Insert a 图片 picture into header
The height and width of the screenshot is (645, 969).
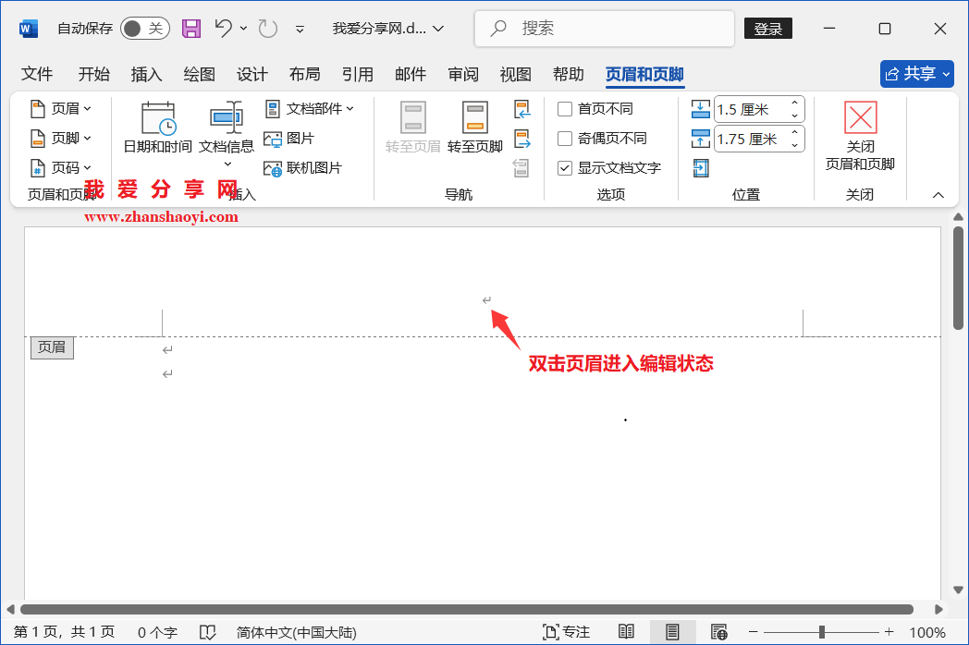pos(288,139)
